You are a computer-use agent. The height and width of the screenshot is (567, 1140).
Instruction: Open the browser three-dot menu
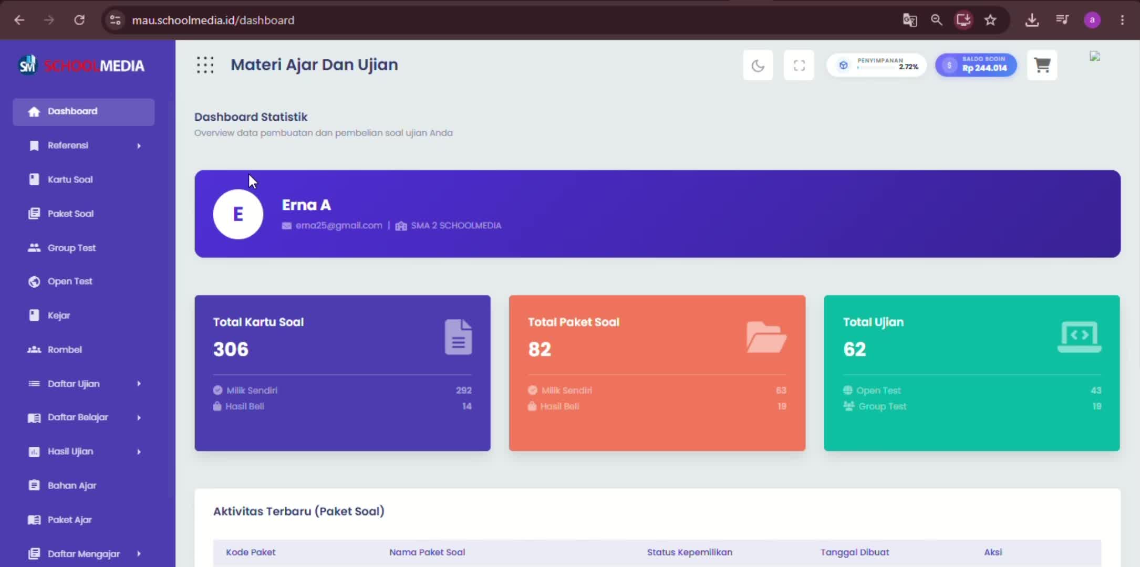pos(1122,20)
